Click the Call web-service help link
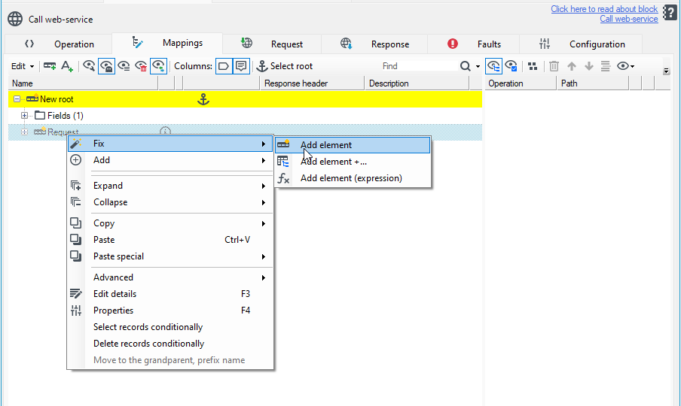This screenshot has width=681, height=406. point(629,19)
